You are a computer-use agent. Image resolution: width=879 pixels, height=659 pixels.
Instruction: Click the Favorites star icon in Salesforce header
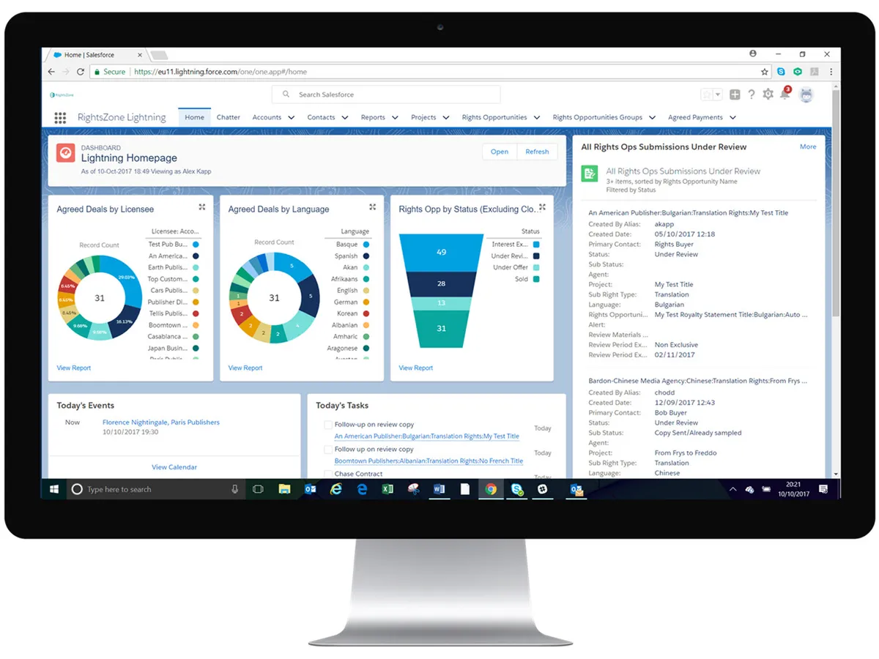[707, 94]
